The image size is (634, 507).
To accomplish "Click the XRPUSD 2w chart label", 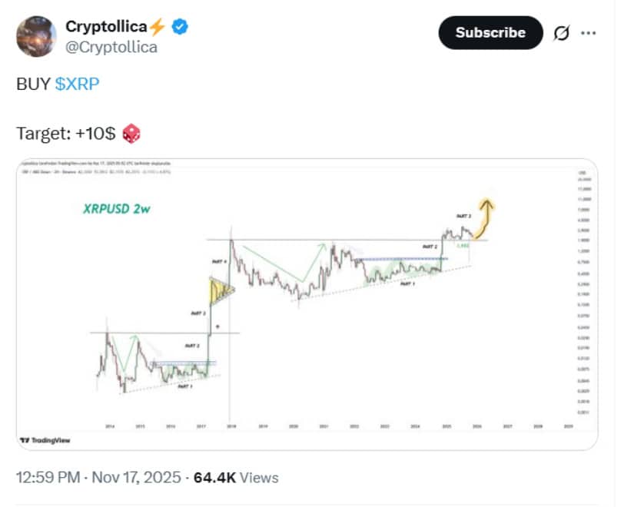I will click(117, 209).
